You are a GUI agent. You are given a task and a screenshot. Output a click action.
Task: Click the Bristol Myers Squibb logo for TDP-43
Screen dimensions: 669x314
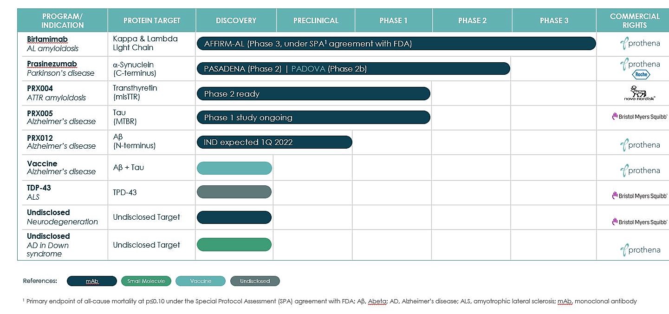coord(639,196)
